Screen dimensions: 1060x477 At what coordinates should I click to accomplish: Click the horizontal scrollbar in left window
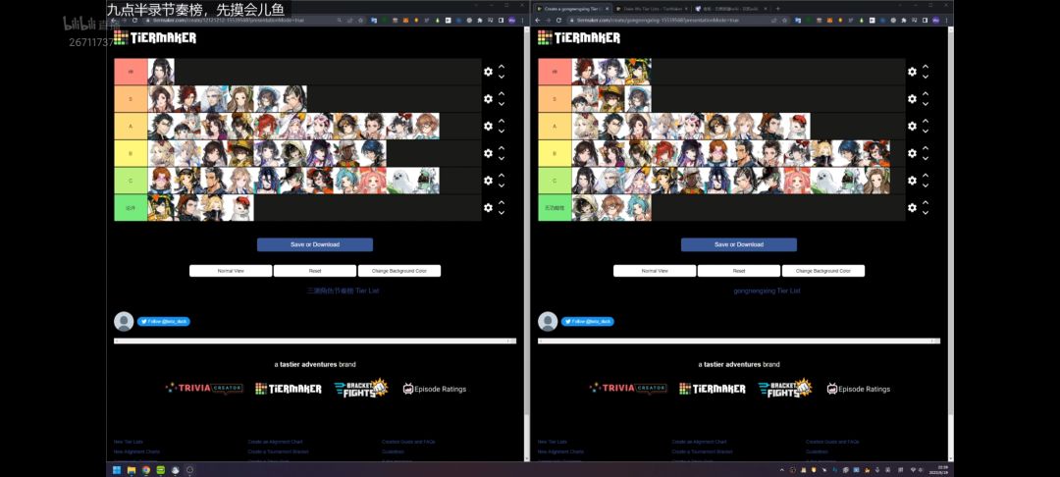315,342
